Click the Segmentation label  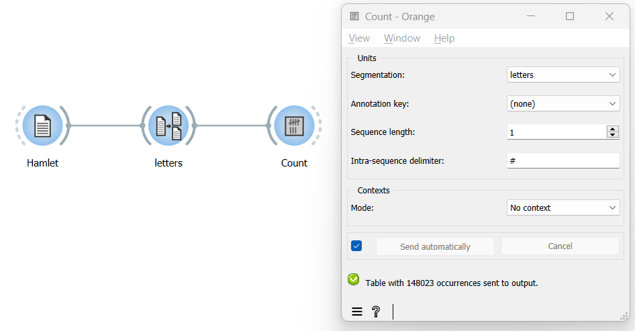point(377,75)
